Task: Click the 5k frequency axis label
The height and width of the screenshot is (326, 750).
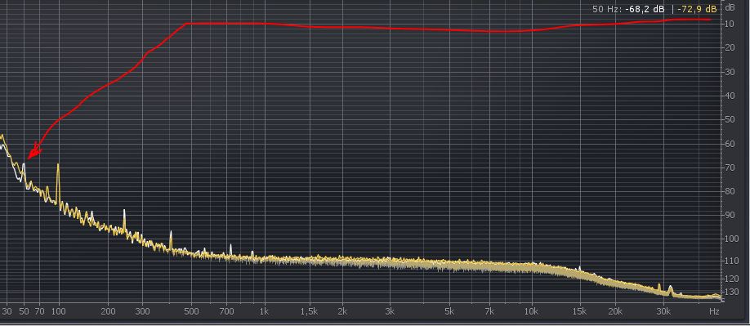Action: [x=449, y=311]
